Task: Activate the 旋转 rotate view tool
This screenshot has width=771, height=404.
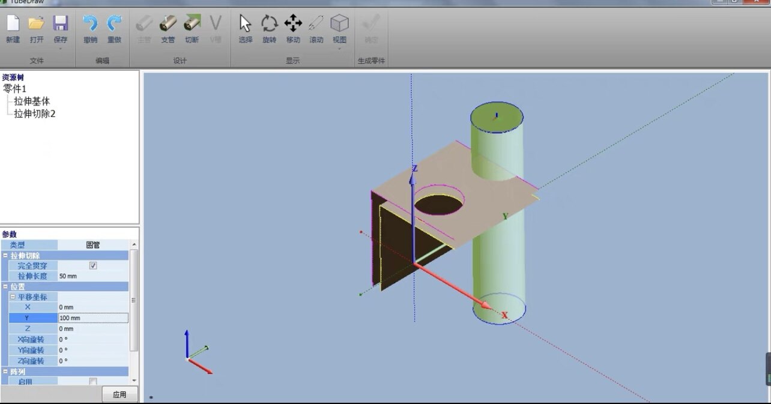Action: coord(269,28)
